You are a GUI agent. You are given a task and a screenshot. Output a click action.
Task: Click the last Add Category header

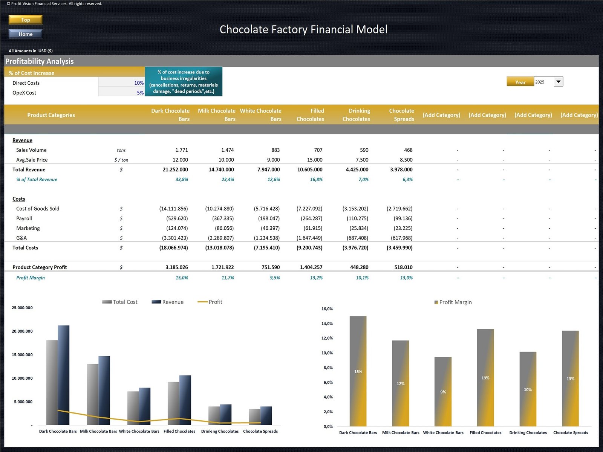pos(579,115)
